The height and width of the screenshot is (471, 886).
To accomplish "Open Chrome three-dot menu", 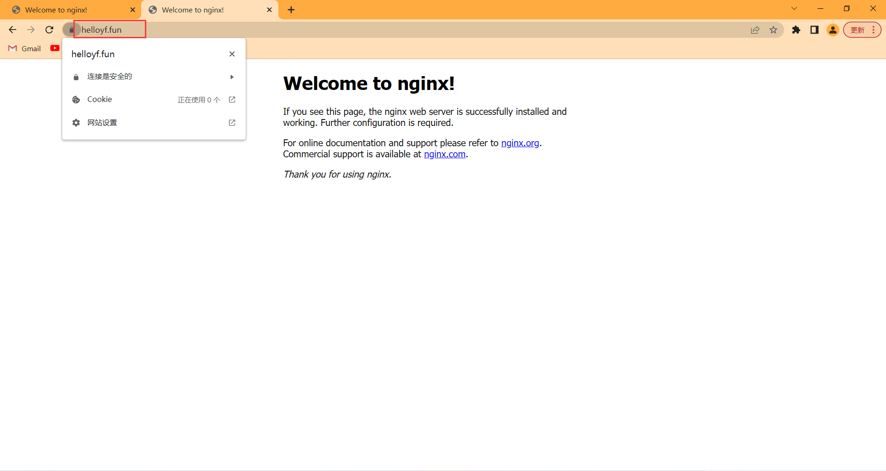I will pyautogui.click(x=874, y=30).
